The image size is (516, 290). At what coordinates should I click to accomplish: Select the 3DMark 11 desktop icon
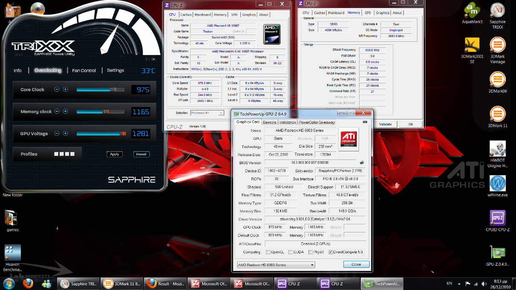[497, 117]
